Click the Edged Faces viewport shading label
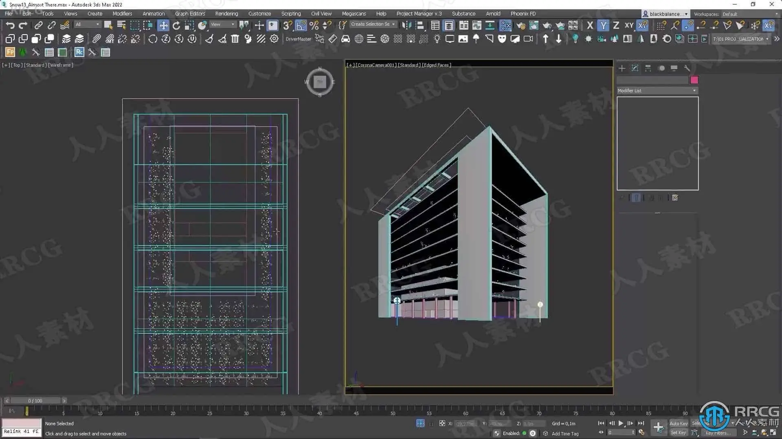The image size is (782, 439). (436, 65)
